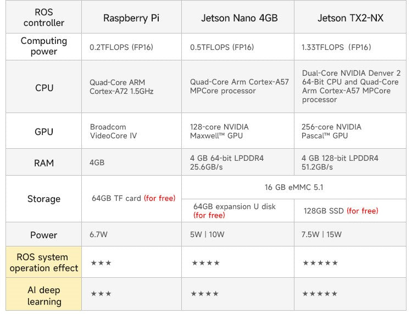Click the yellow ROS system operation effect cell
Screen dimensions: 412x314
pos(43,262)
